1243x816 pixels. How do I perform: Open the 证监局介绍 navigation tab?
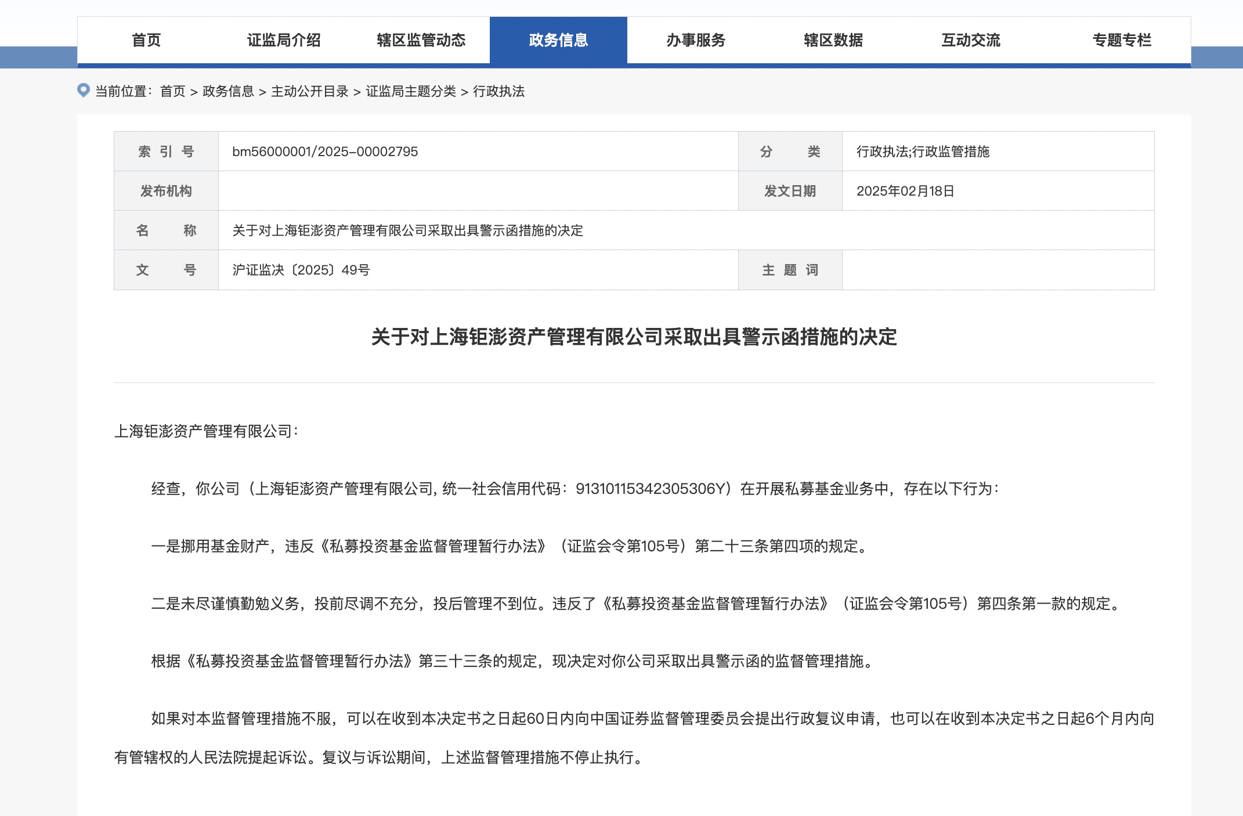[x=283, y=40]
